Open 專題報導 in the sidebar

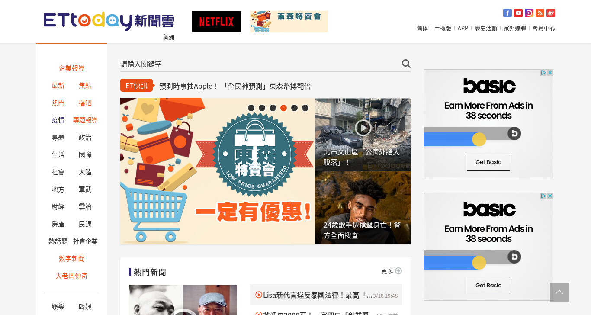pyautogui.click(x=85, y=120)
